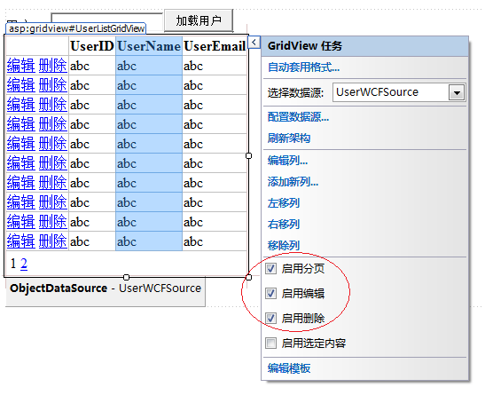Open 编辑模板 link

(289, 368)
